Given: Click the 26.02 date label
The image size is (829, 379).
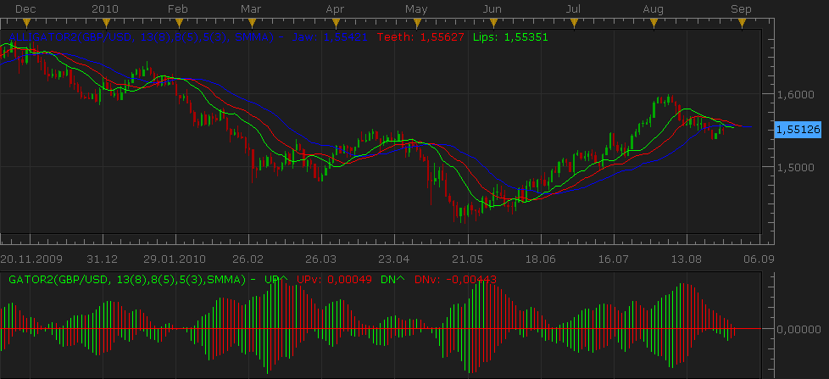Looking at the screenshot, I should (248, 259).
